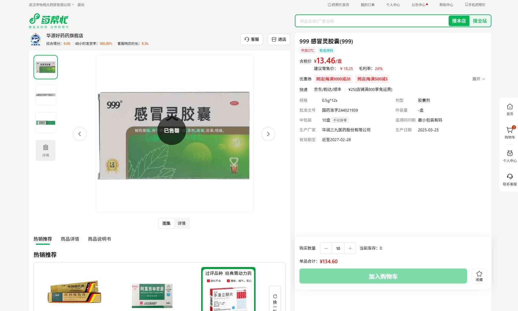Viewport: 518px width, 311px height.
Task: Click the 加入购物车 button
Action: tap(383, 276)
